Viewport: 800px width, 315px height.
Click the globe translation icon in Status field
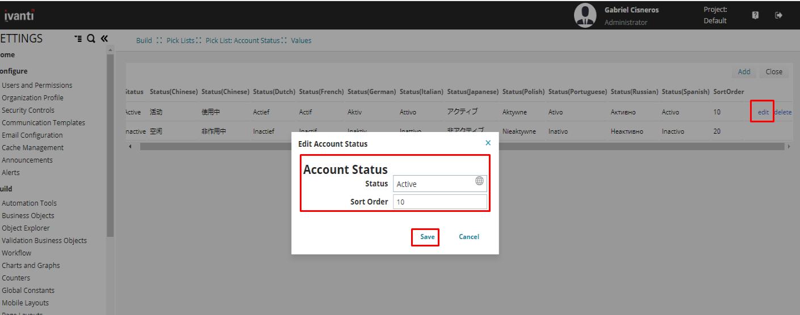(x=479, y=181)
